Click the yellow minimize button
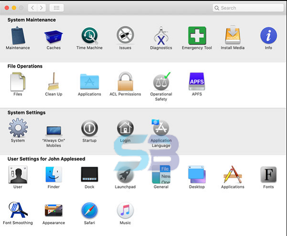The width and height of the screenshot is (287, 236). tap(14, 8)
